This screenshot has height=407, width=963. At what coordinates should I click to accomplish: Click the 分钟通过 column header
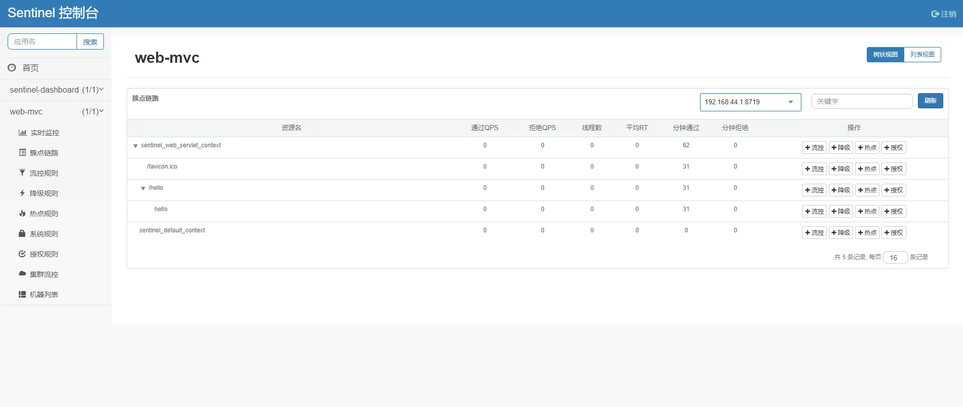686,128
